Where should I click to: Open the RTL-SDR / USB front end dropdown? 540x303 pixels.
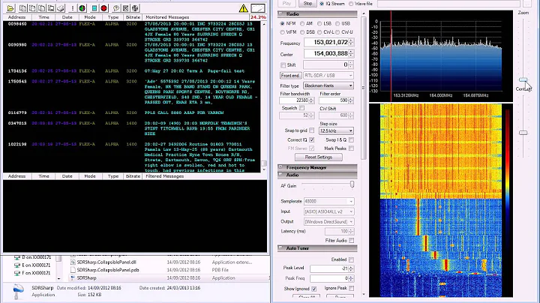[328, 76]
